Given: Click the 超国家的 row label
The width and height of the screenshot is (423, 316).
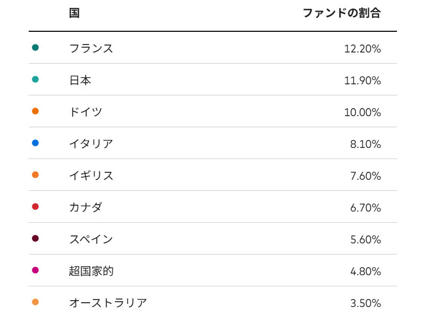Looking at the screenshot, I should 91,271.
